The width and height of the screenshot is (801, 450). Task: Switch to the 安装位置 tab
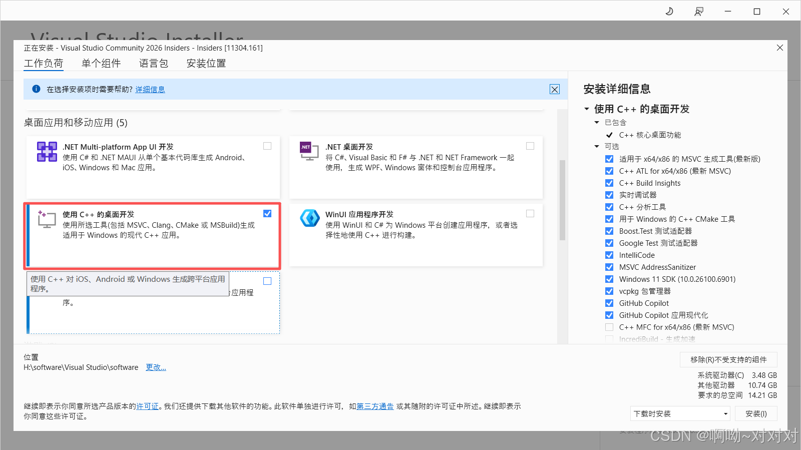pyautogui.click(x=206, y=64)
